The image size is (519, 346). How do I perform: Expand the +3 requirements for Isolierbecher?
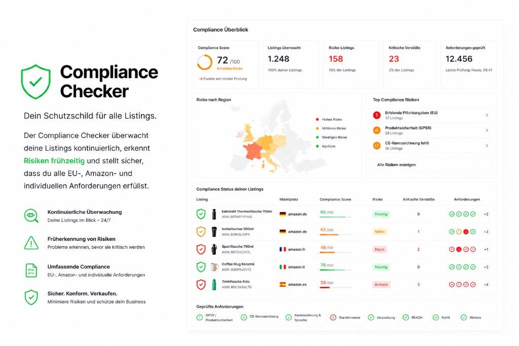[486, 232]
